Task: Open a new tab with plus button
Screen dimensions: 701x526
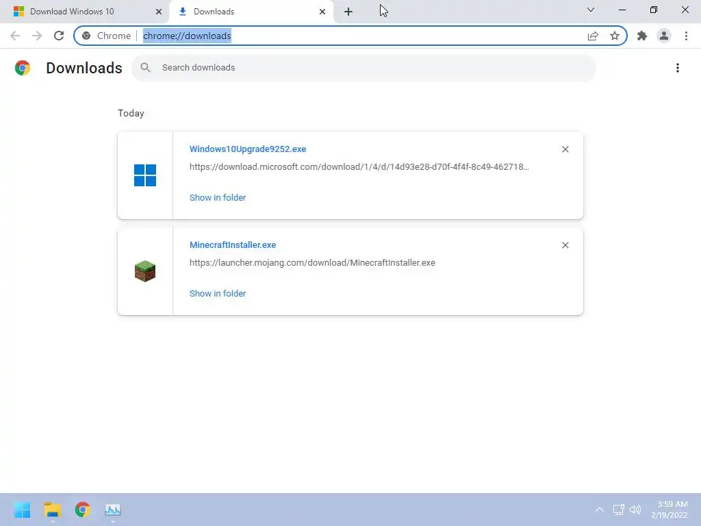Action: (348, 12)
